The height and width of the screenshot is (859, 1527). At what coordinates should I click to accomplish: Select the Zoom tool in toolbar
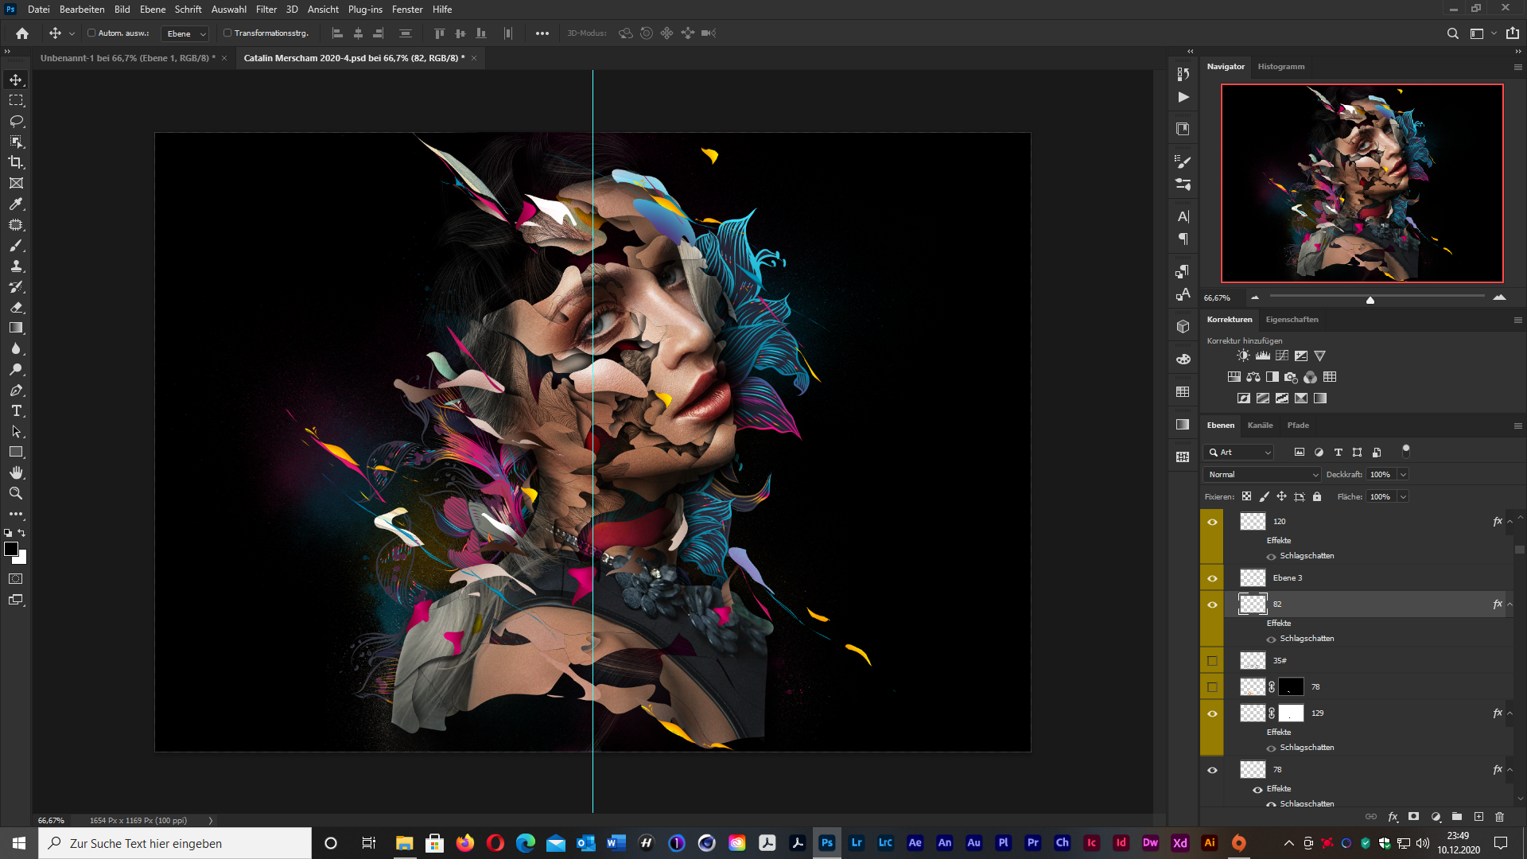[x=16, y=494]
